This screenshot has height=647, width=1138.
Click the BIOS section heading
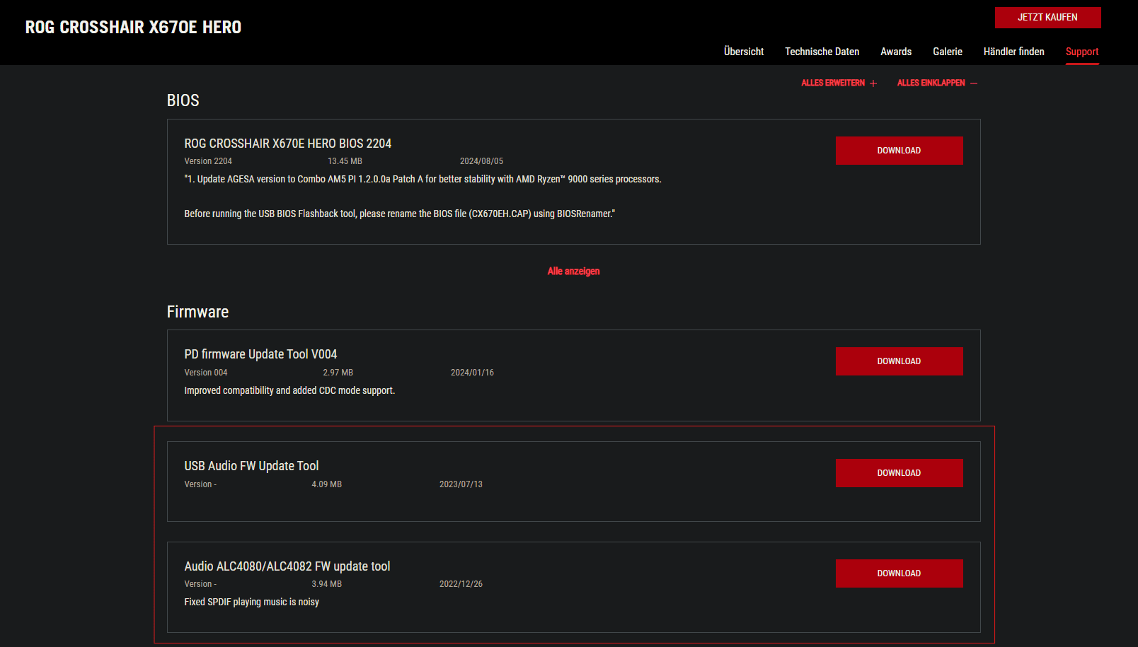pos(183,100)
